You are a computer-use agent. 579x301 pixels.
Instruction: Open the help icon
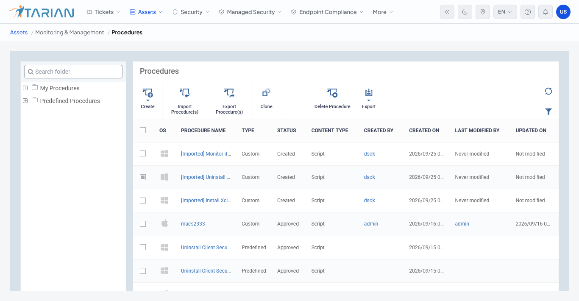[528, 12]
